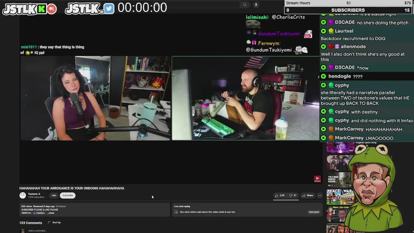Click the GundumTsukiyomi username in stream chat
Screen dimensions: 414x233
point(279,34)
